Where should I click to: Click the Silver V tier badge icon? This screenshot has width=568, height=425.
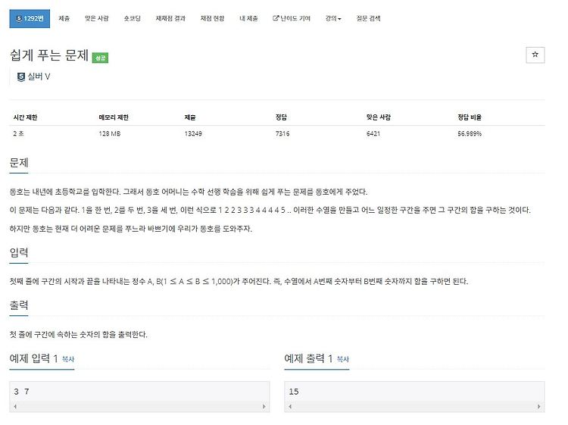[21, 77]
